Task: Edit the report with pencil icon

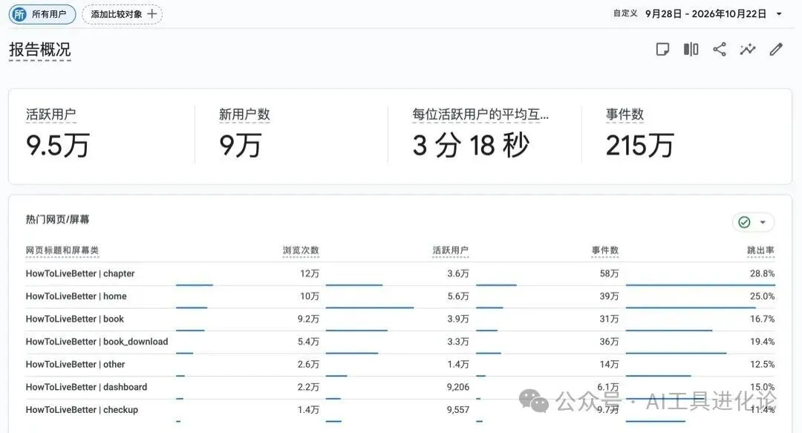Action: (776, 49)
